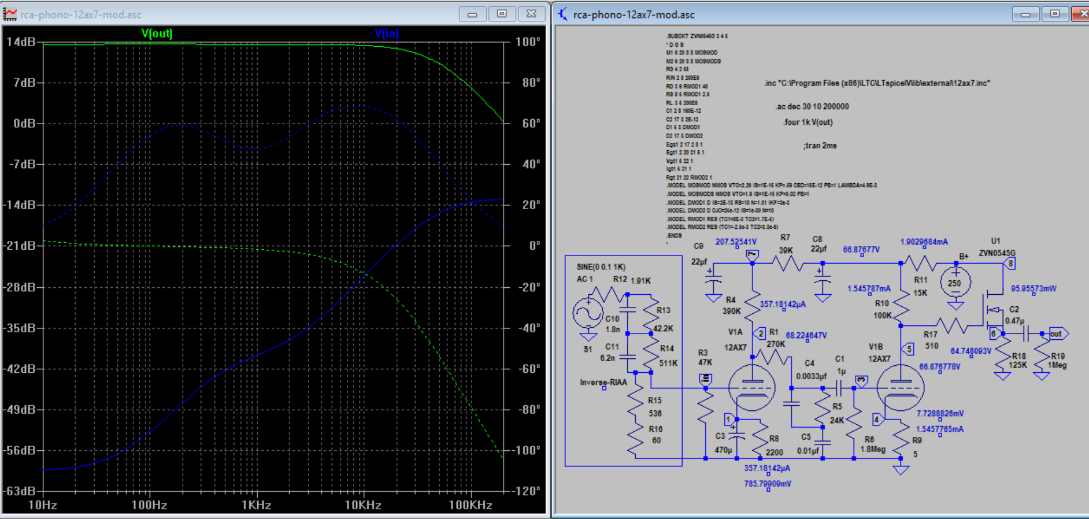Screen dimensions: 1089x519
Task: Click the ;tran 2ms comment text
Action: pos(820,146)
